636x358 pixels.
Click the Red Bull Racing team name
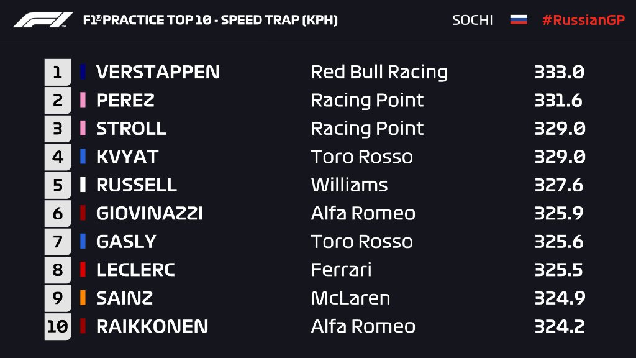379,72
